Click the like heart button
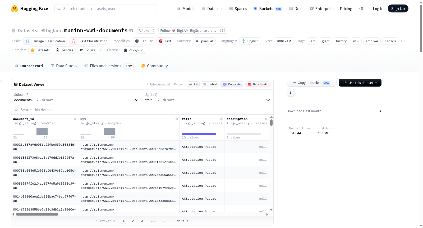Screen dimensions: 423x228 coord(144,30)
